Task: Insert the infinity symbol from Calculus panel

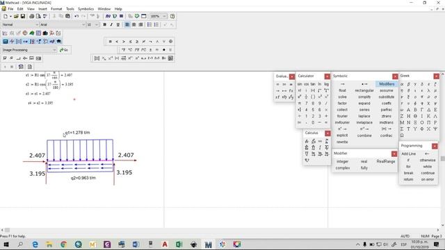Action: point(320,141)
